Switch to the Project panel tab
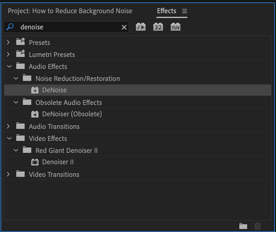 pos(70,11)
